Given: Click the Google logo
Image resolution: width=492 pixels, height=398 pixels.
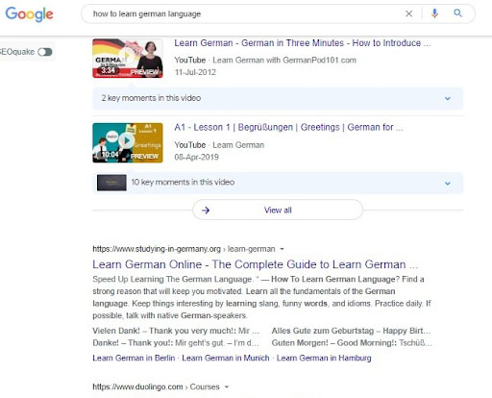Looking at the screenshot, I should coord(29,14).
